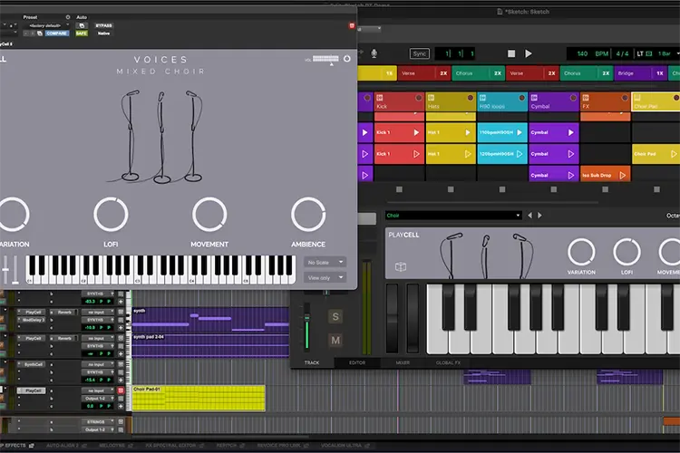This screenshot has width=680, height=453.
Task: Launch the Kick 1 clip in first row
Action: tap(416, 132)
